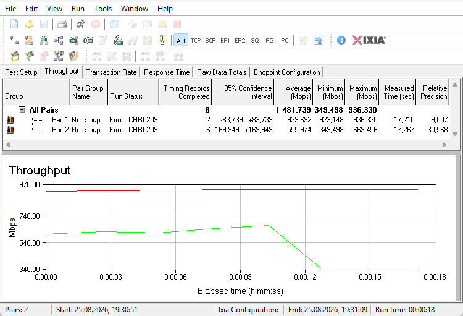
Task: Click the Maximum (Mbps) column header
Action: (362, 92)
